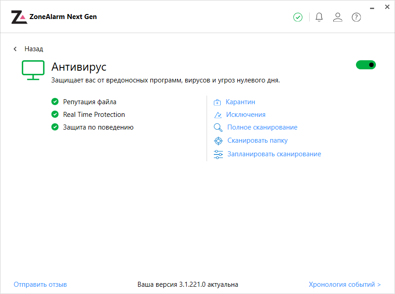Click the back arrow chevron
395x294 pixels.
pos(15,49)
